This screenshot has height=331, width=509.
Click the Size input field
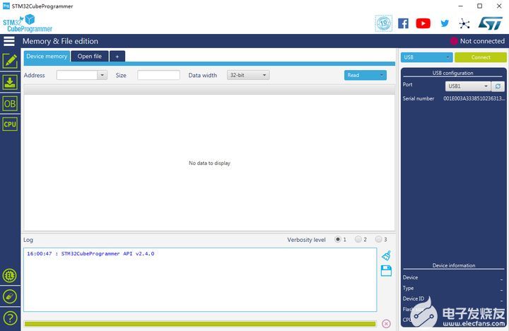coord(159,76)
